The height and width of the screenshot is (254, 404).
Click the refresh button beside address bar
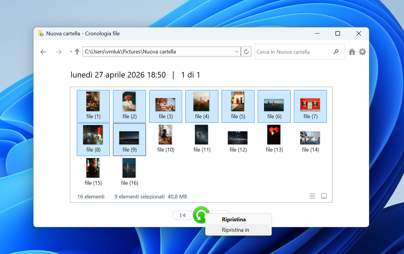click(246, 52)
